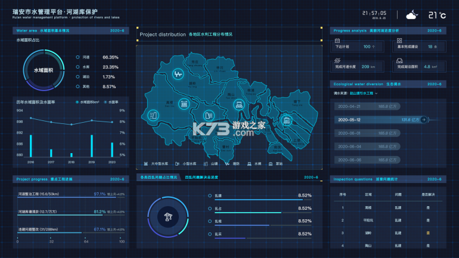Click the 区域 column header in inspection table
This screenshot has width=459, height=258.
point(368,194)
